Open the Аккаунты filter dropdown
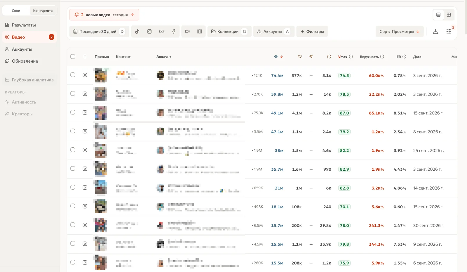The width and height of the screenshot is (467, 272). (274, 31)
